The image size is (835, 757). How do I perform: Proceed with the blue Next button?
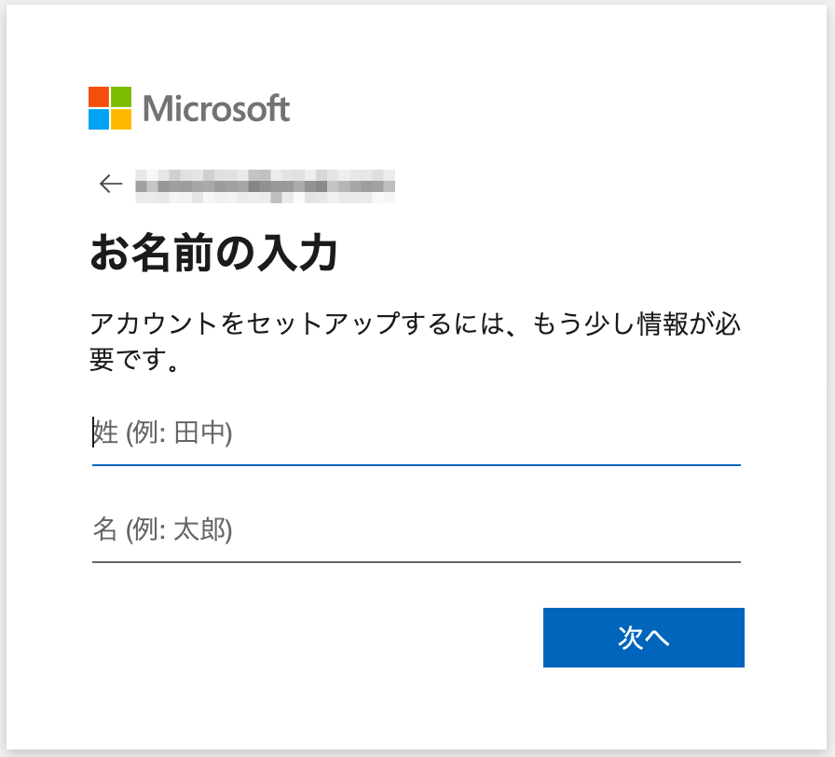[643, 637]
